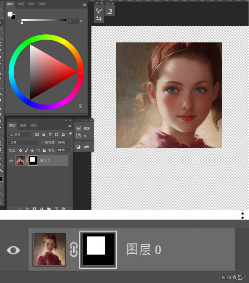This screenshot has height=283, width=249.
Task: Filter layers by shape layers icon
Action: 57,135
